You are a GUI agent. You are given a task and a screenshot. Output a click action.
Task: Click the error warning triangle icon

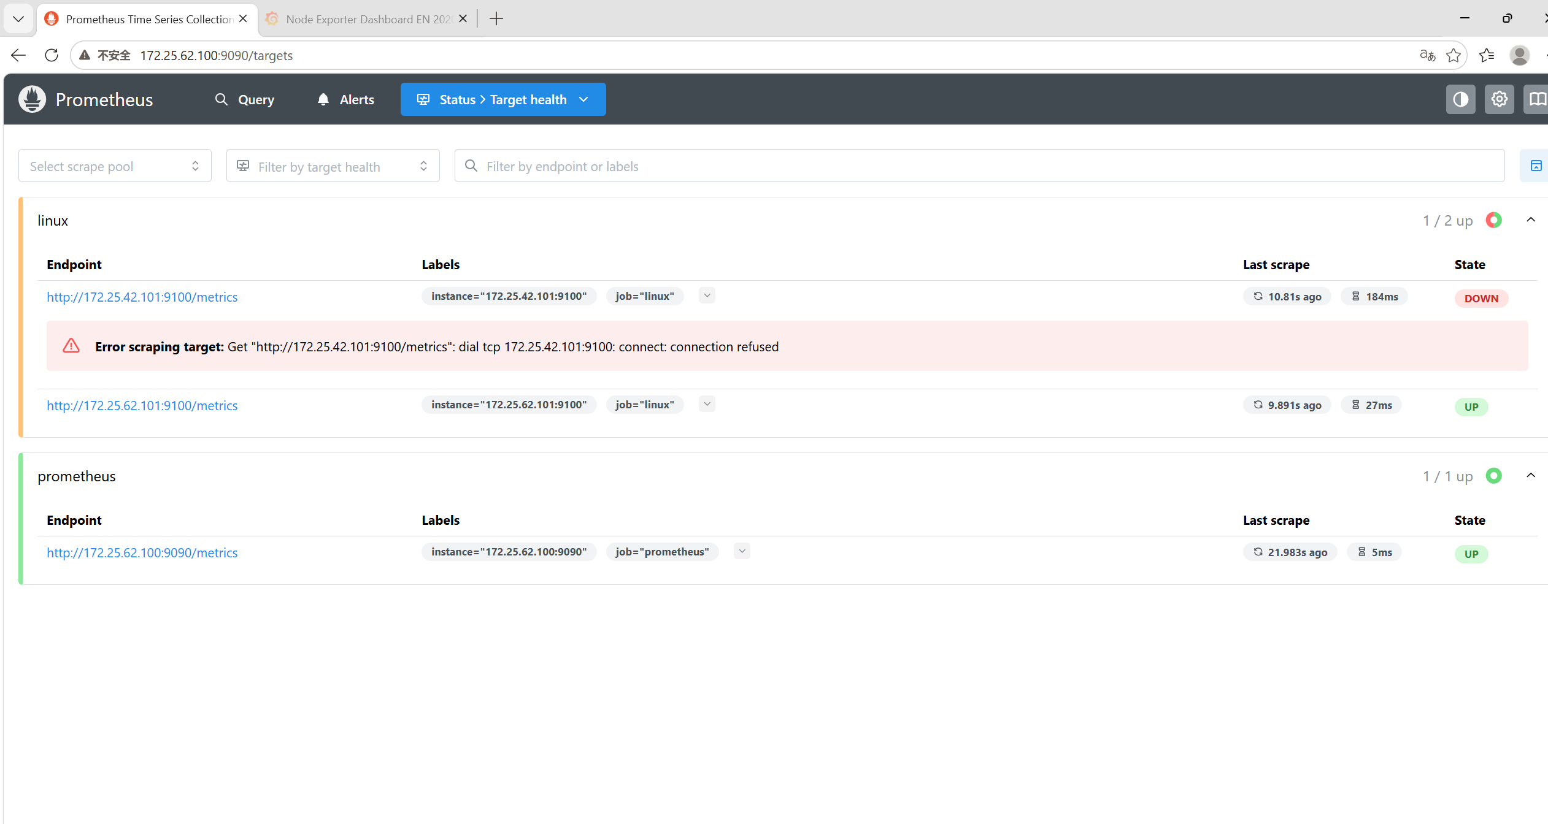[x=71, y=346]
